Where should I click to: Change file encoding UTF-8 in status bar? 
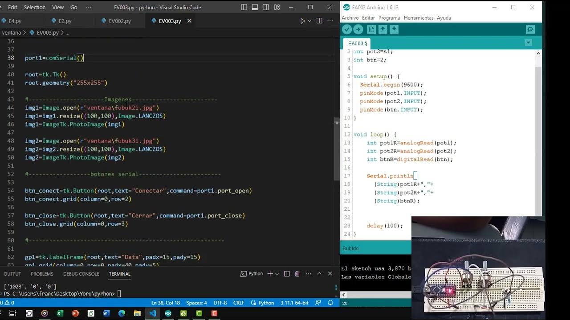(x=220, y=303)
